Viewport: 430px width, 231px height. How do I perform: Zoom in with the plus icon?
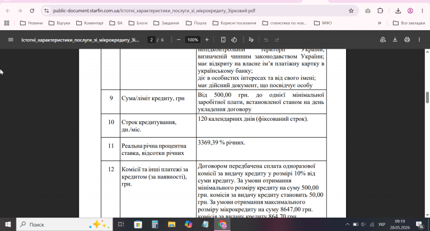pyautogui.click(x=207, y=40)
